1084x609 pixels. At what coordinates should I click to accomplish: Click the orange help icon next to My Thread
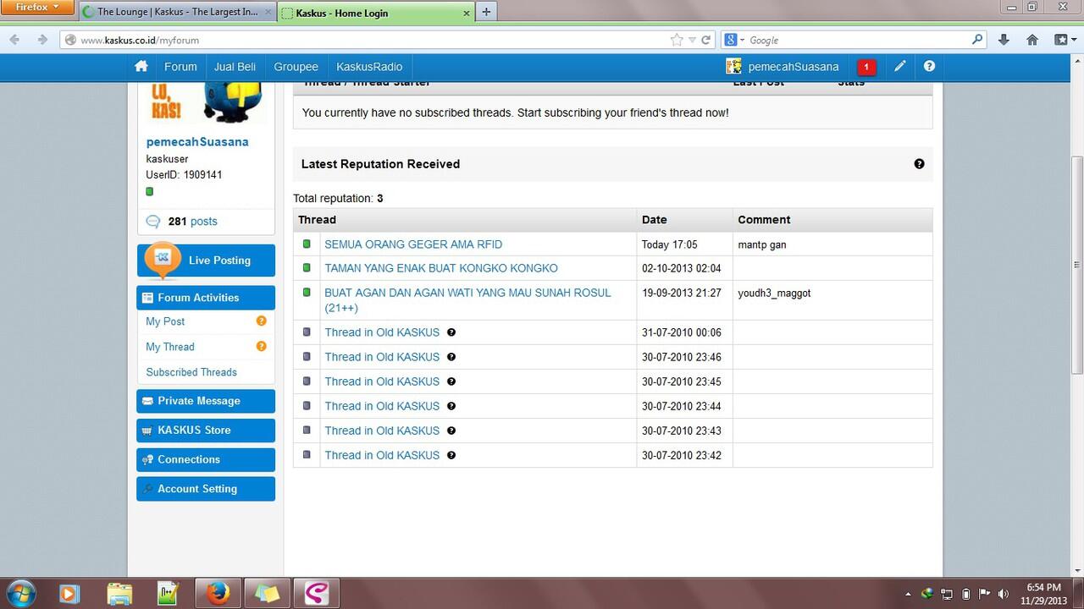click(x=262, y=346)
